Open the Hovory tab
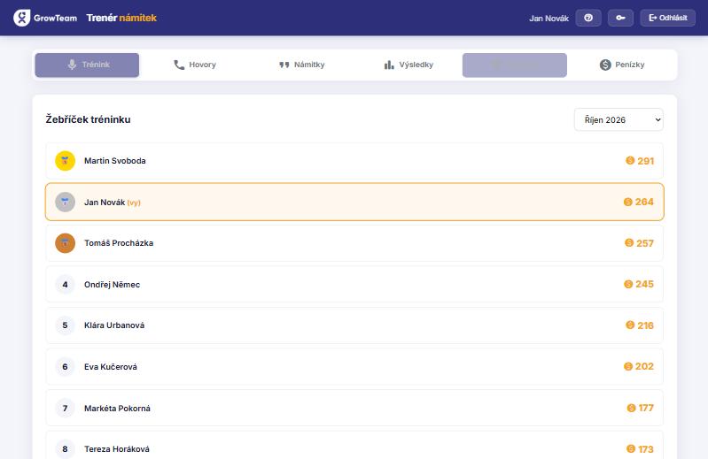This screenshot has width=708, height=459. click(x=195, y=65)
